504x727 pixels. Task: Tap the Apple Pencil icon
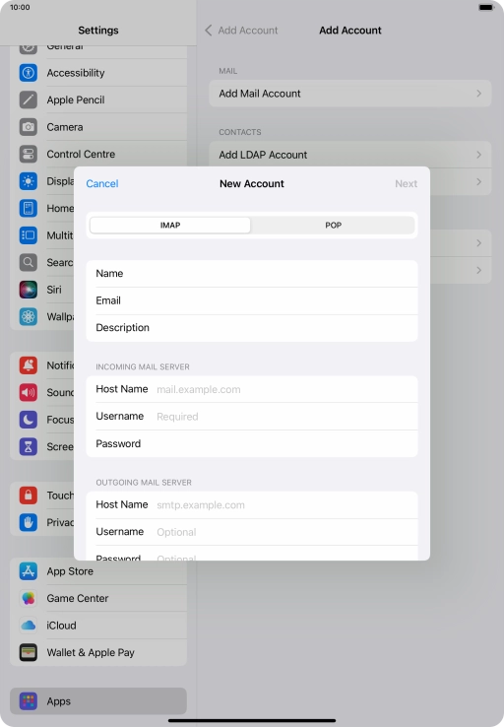[x=29, y=99]
